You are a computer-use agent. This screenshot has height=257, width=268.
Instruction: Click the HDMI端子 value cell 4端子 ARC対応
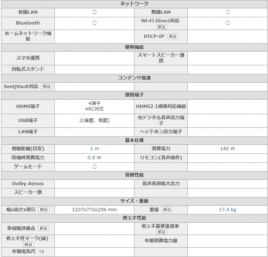(94, 106)
